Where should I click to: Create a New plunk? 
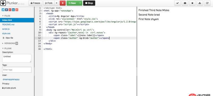(x=72, y=3)
